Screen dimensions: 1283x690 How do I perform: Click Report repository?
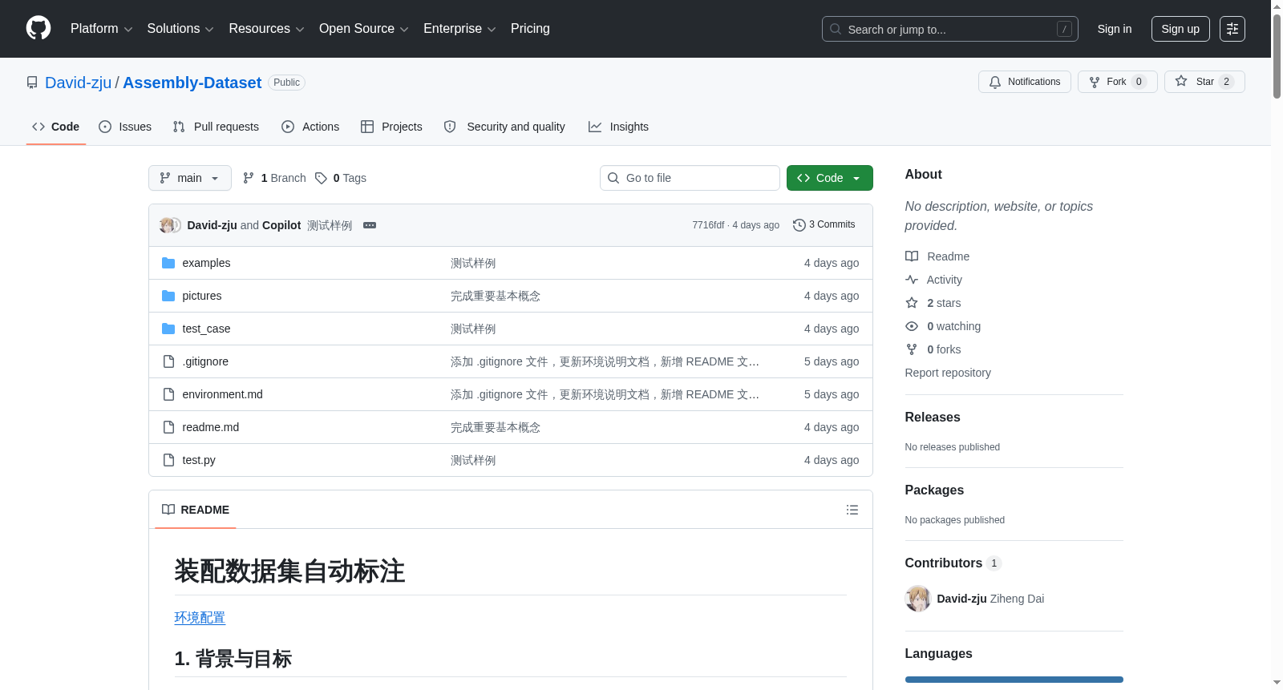pos(948,373)
